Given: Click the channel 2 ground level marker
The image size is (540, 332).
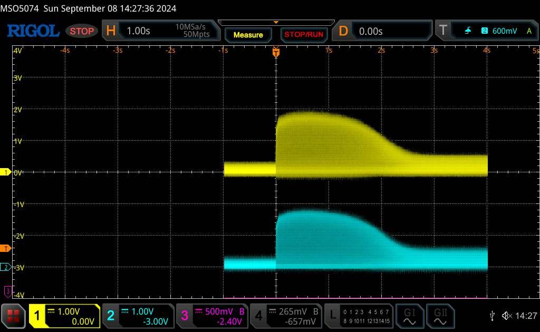Looking at the screenshot, I should pyautogui.click(x=6, y=267).
